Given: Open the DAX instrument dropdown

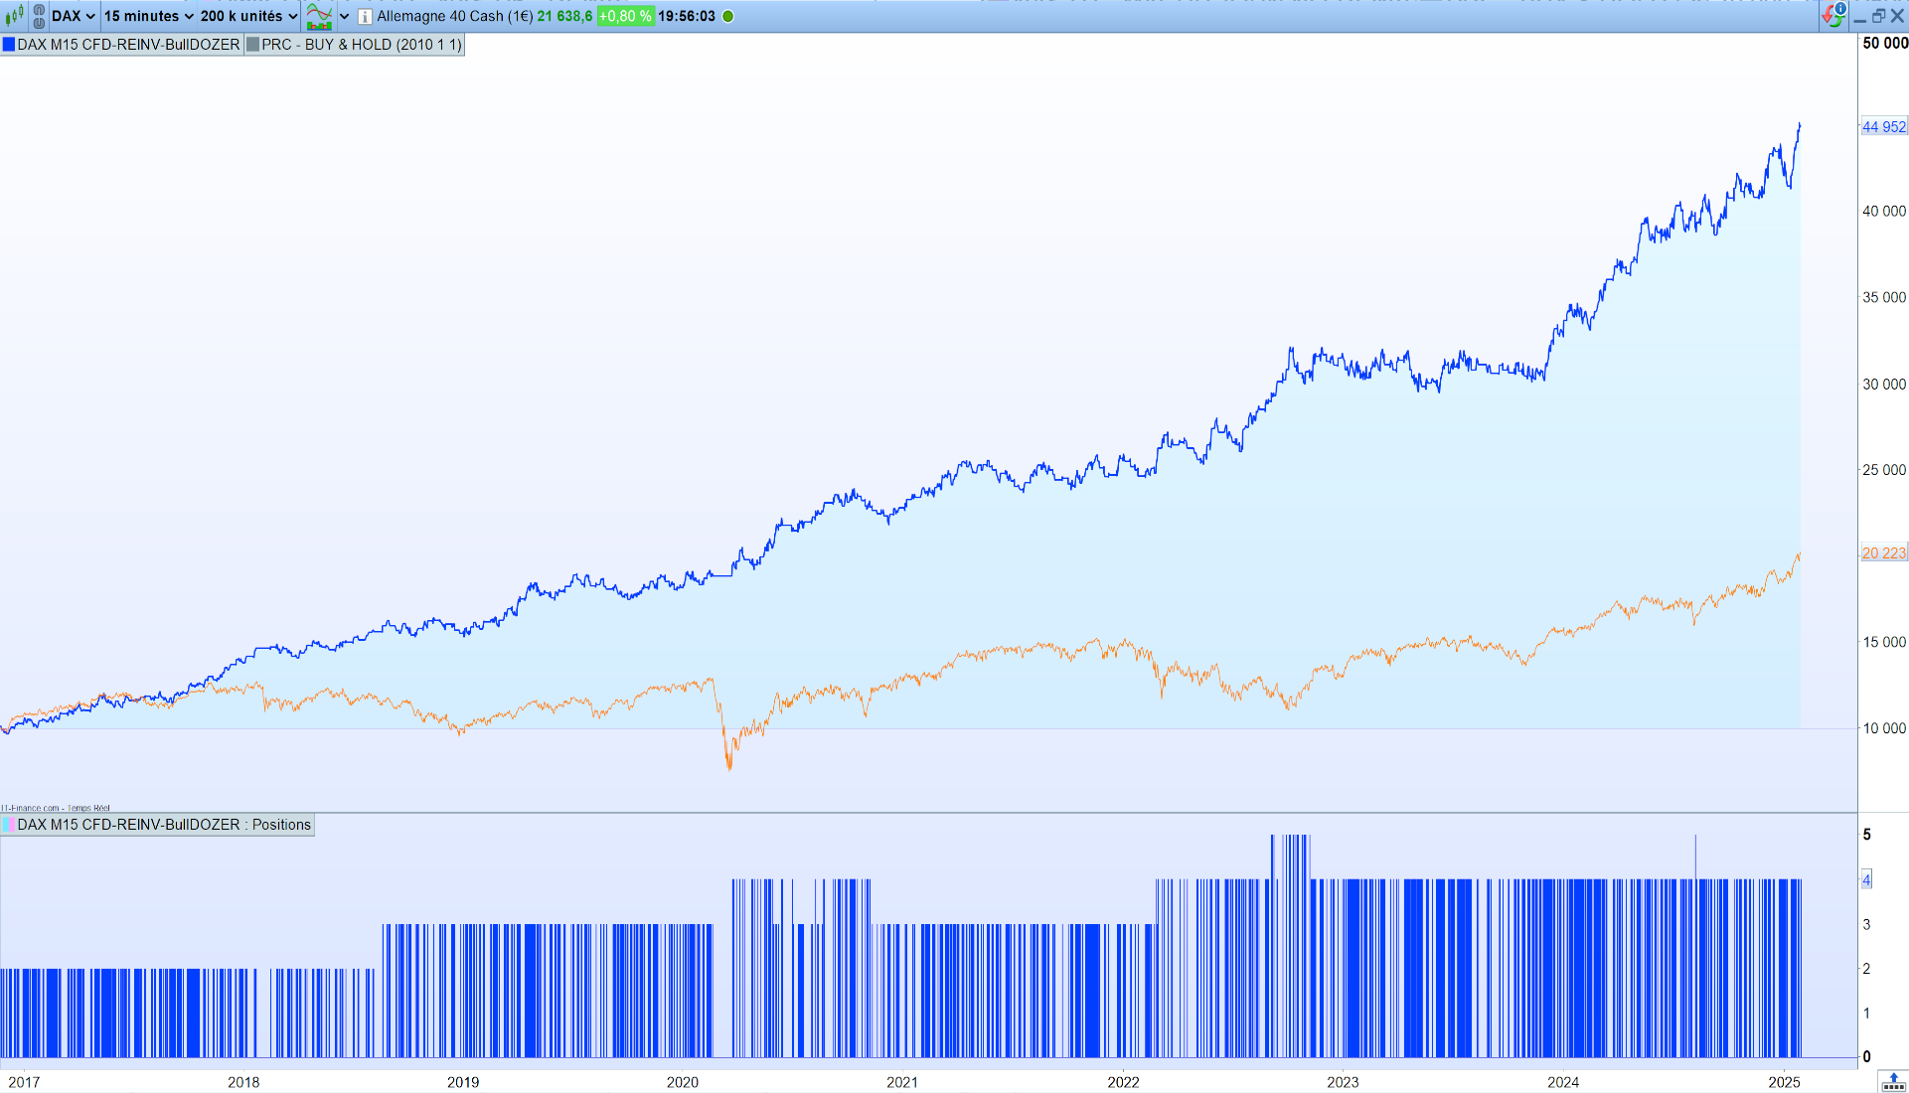Looking at the screenshot, I should pyautogui.click(x=74, y=16).
